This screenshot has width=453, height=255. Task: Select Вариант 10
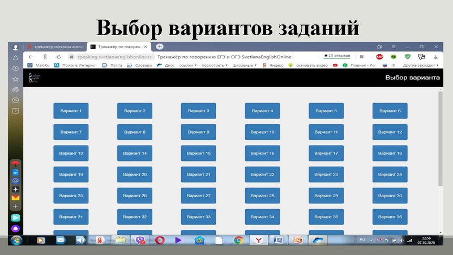(x=262, y=132)
